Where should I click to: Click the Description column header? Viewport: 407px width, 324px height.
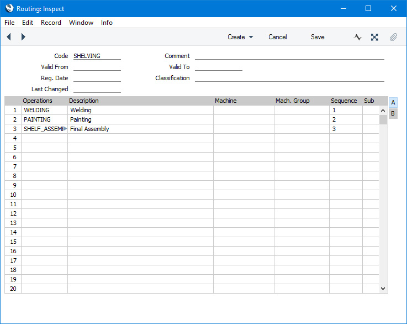click(83, 101)
